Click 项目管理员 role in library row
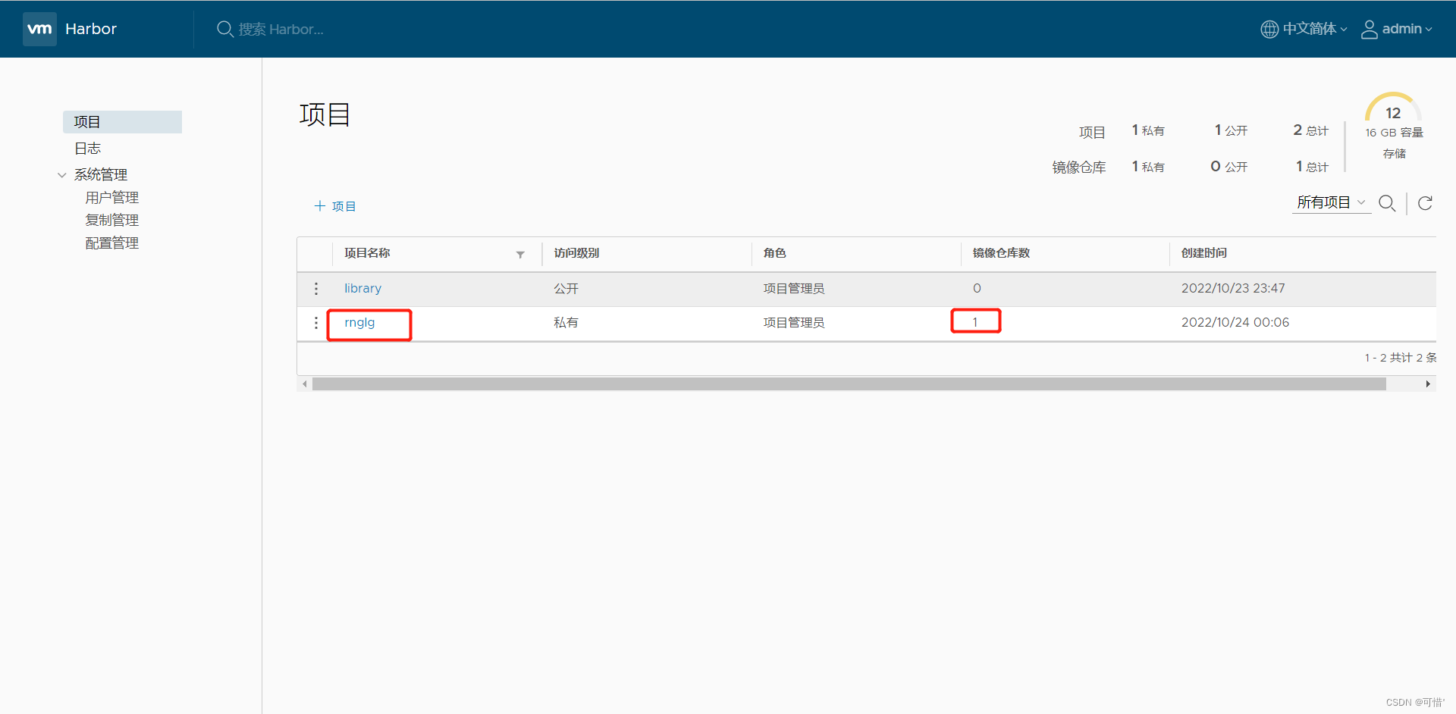Viewport: 1456px width, 714px height. (x=793, y=289)
